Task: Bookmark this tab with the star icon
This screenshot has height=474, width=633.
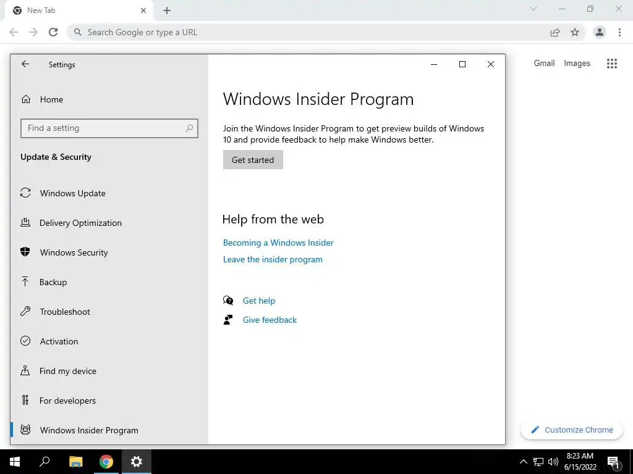Action: coord(575,32)
